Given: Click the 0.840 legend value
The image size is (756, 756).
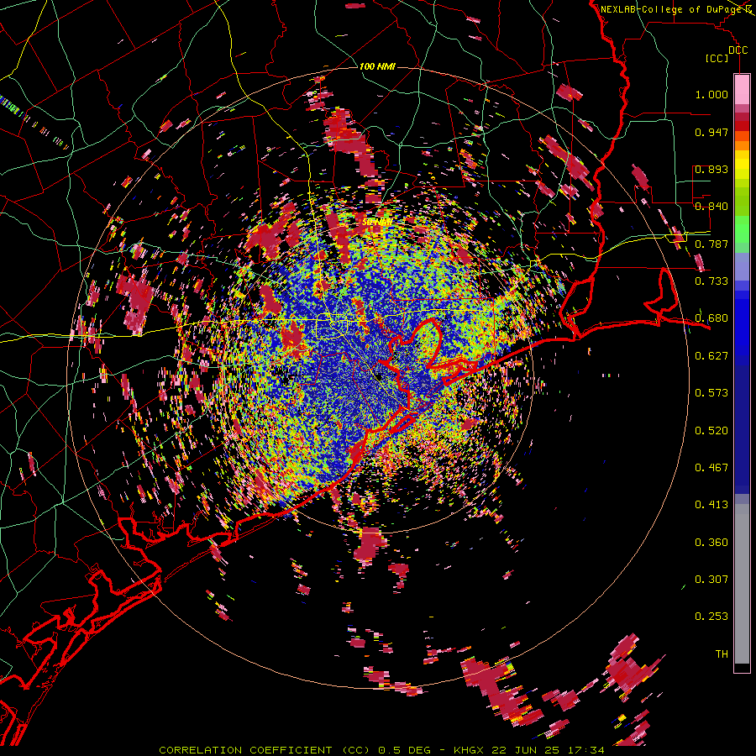Looking at the screenshot, I should 711,207.
